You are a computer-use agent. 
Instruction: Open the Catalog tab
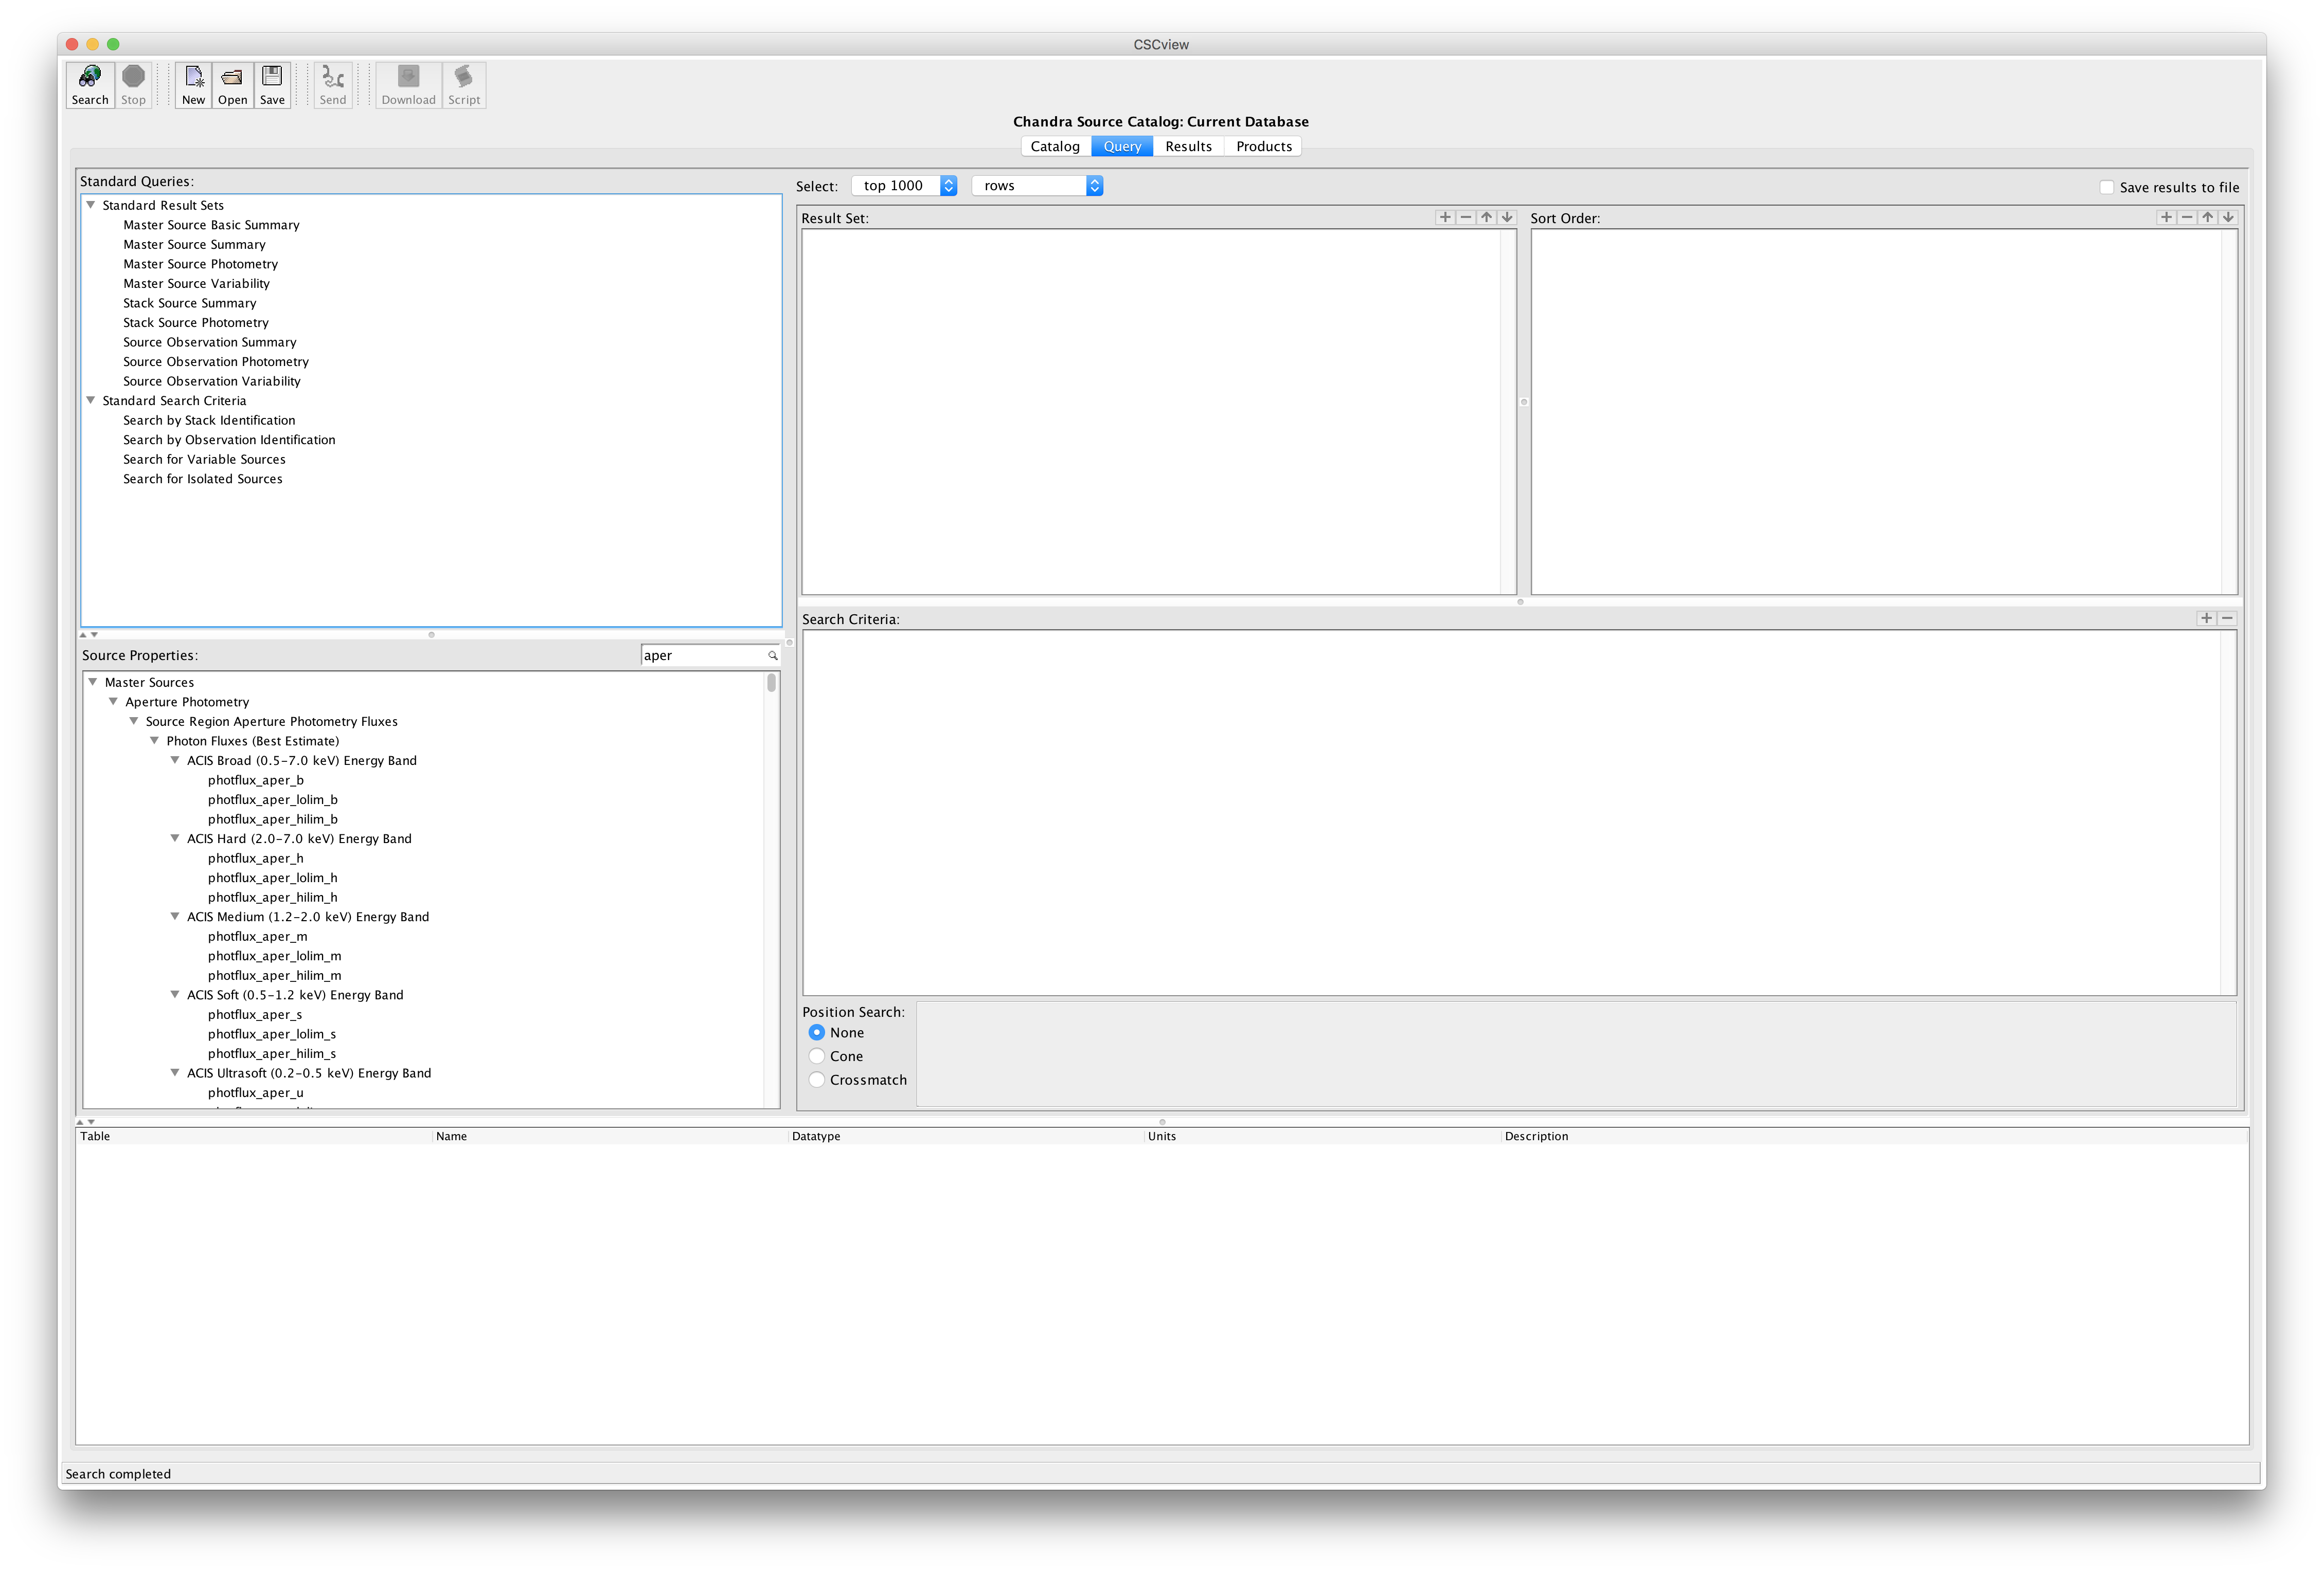coord(1055,146)
